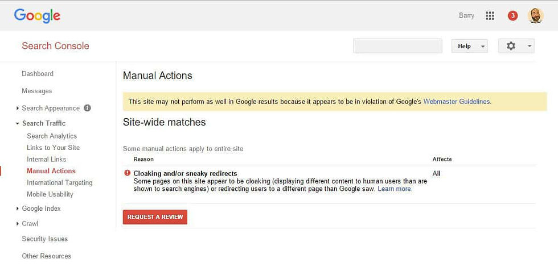Open the Search Console home title
Image resolution: width=558 pixels, height=267 pixels.
click(56, 46)
